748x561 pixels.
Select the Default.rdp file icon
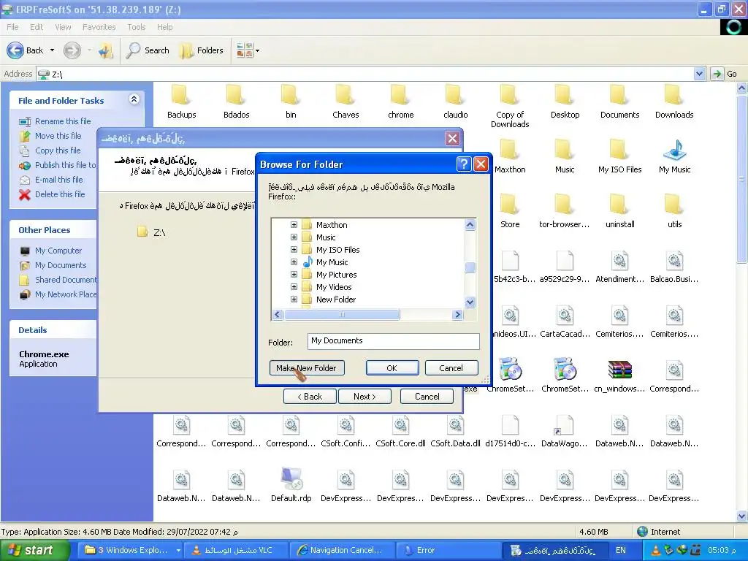(x=291, y=478)
